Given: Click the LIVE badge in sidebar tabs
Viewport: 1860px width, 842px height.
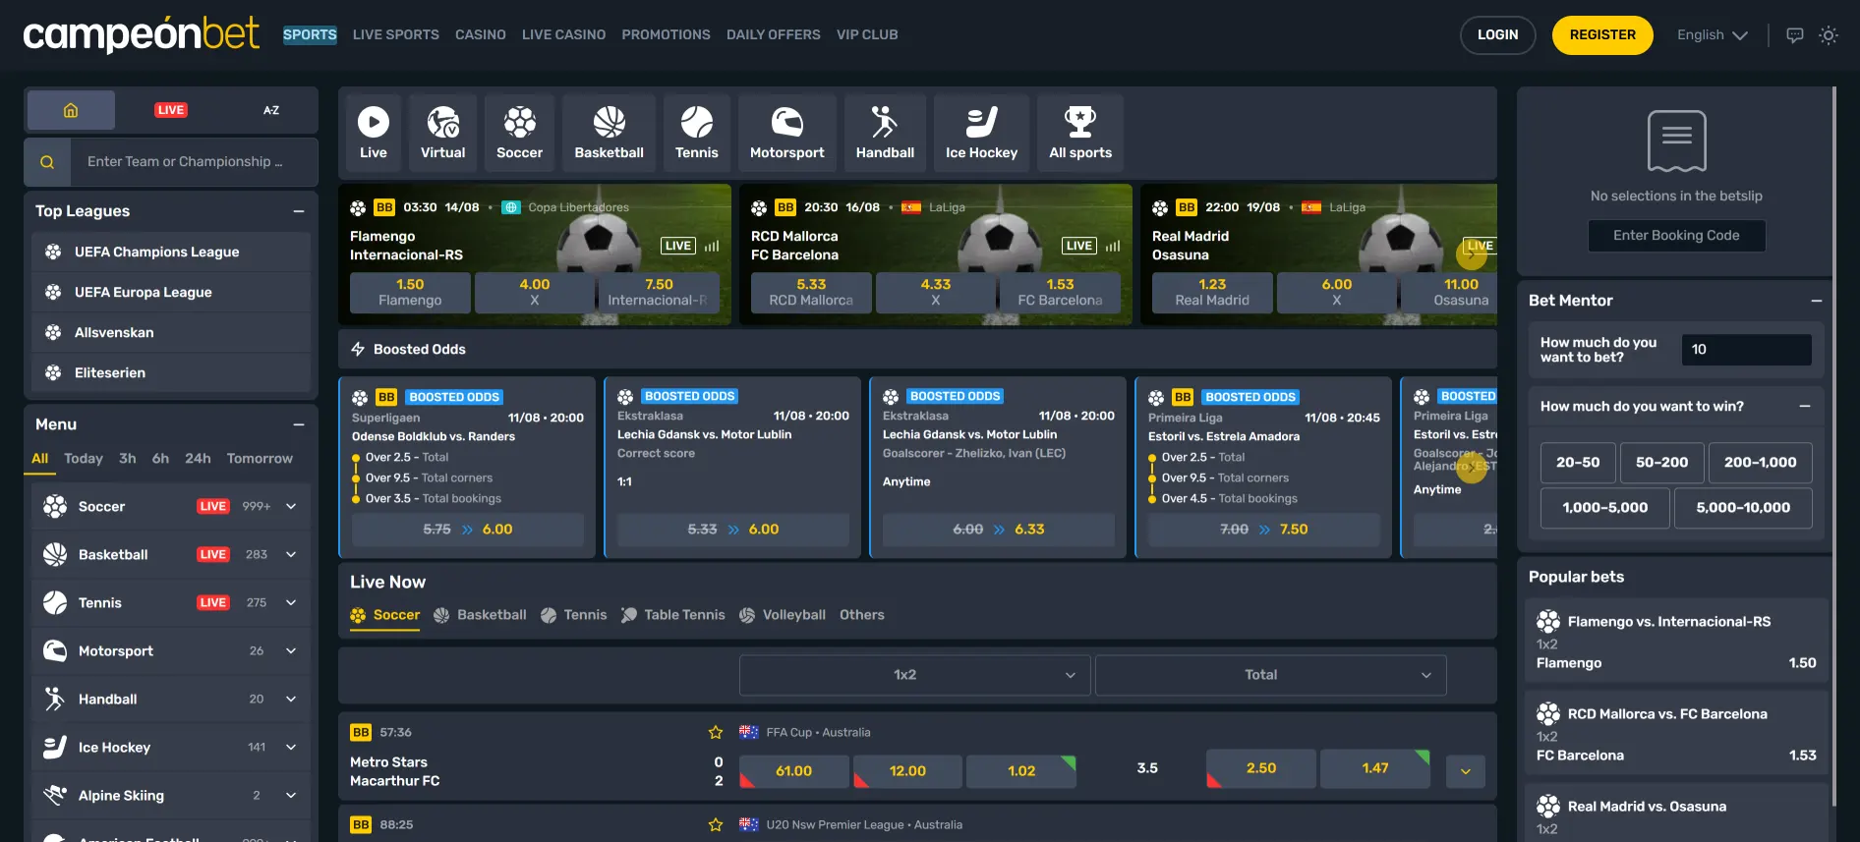Looking at the screenshot, I should pyautogui.click(x=171, y=110).
